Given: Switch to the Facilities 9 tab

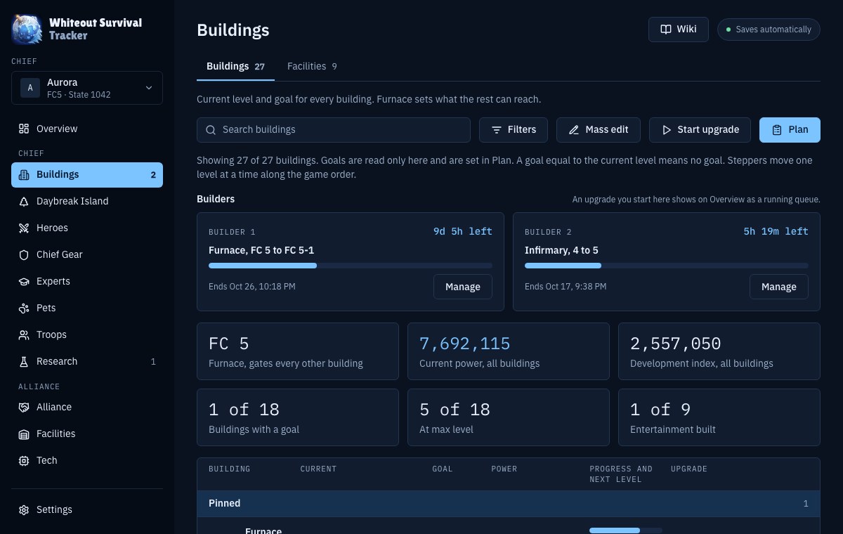Looking at the screenshot, I should (312, 67).
